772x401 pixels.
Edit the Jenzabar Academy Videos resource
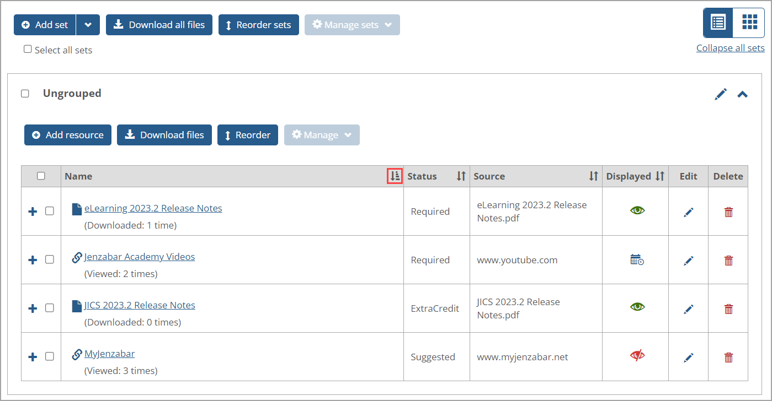click(x=688, y=260)
